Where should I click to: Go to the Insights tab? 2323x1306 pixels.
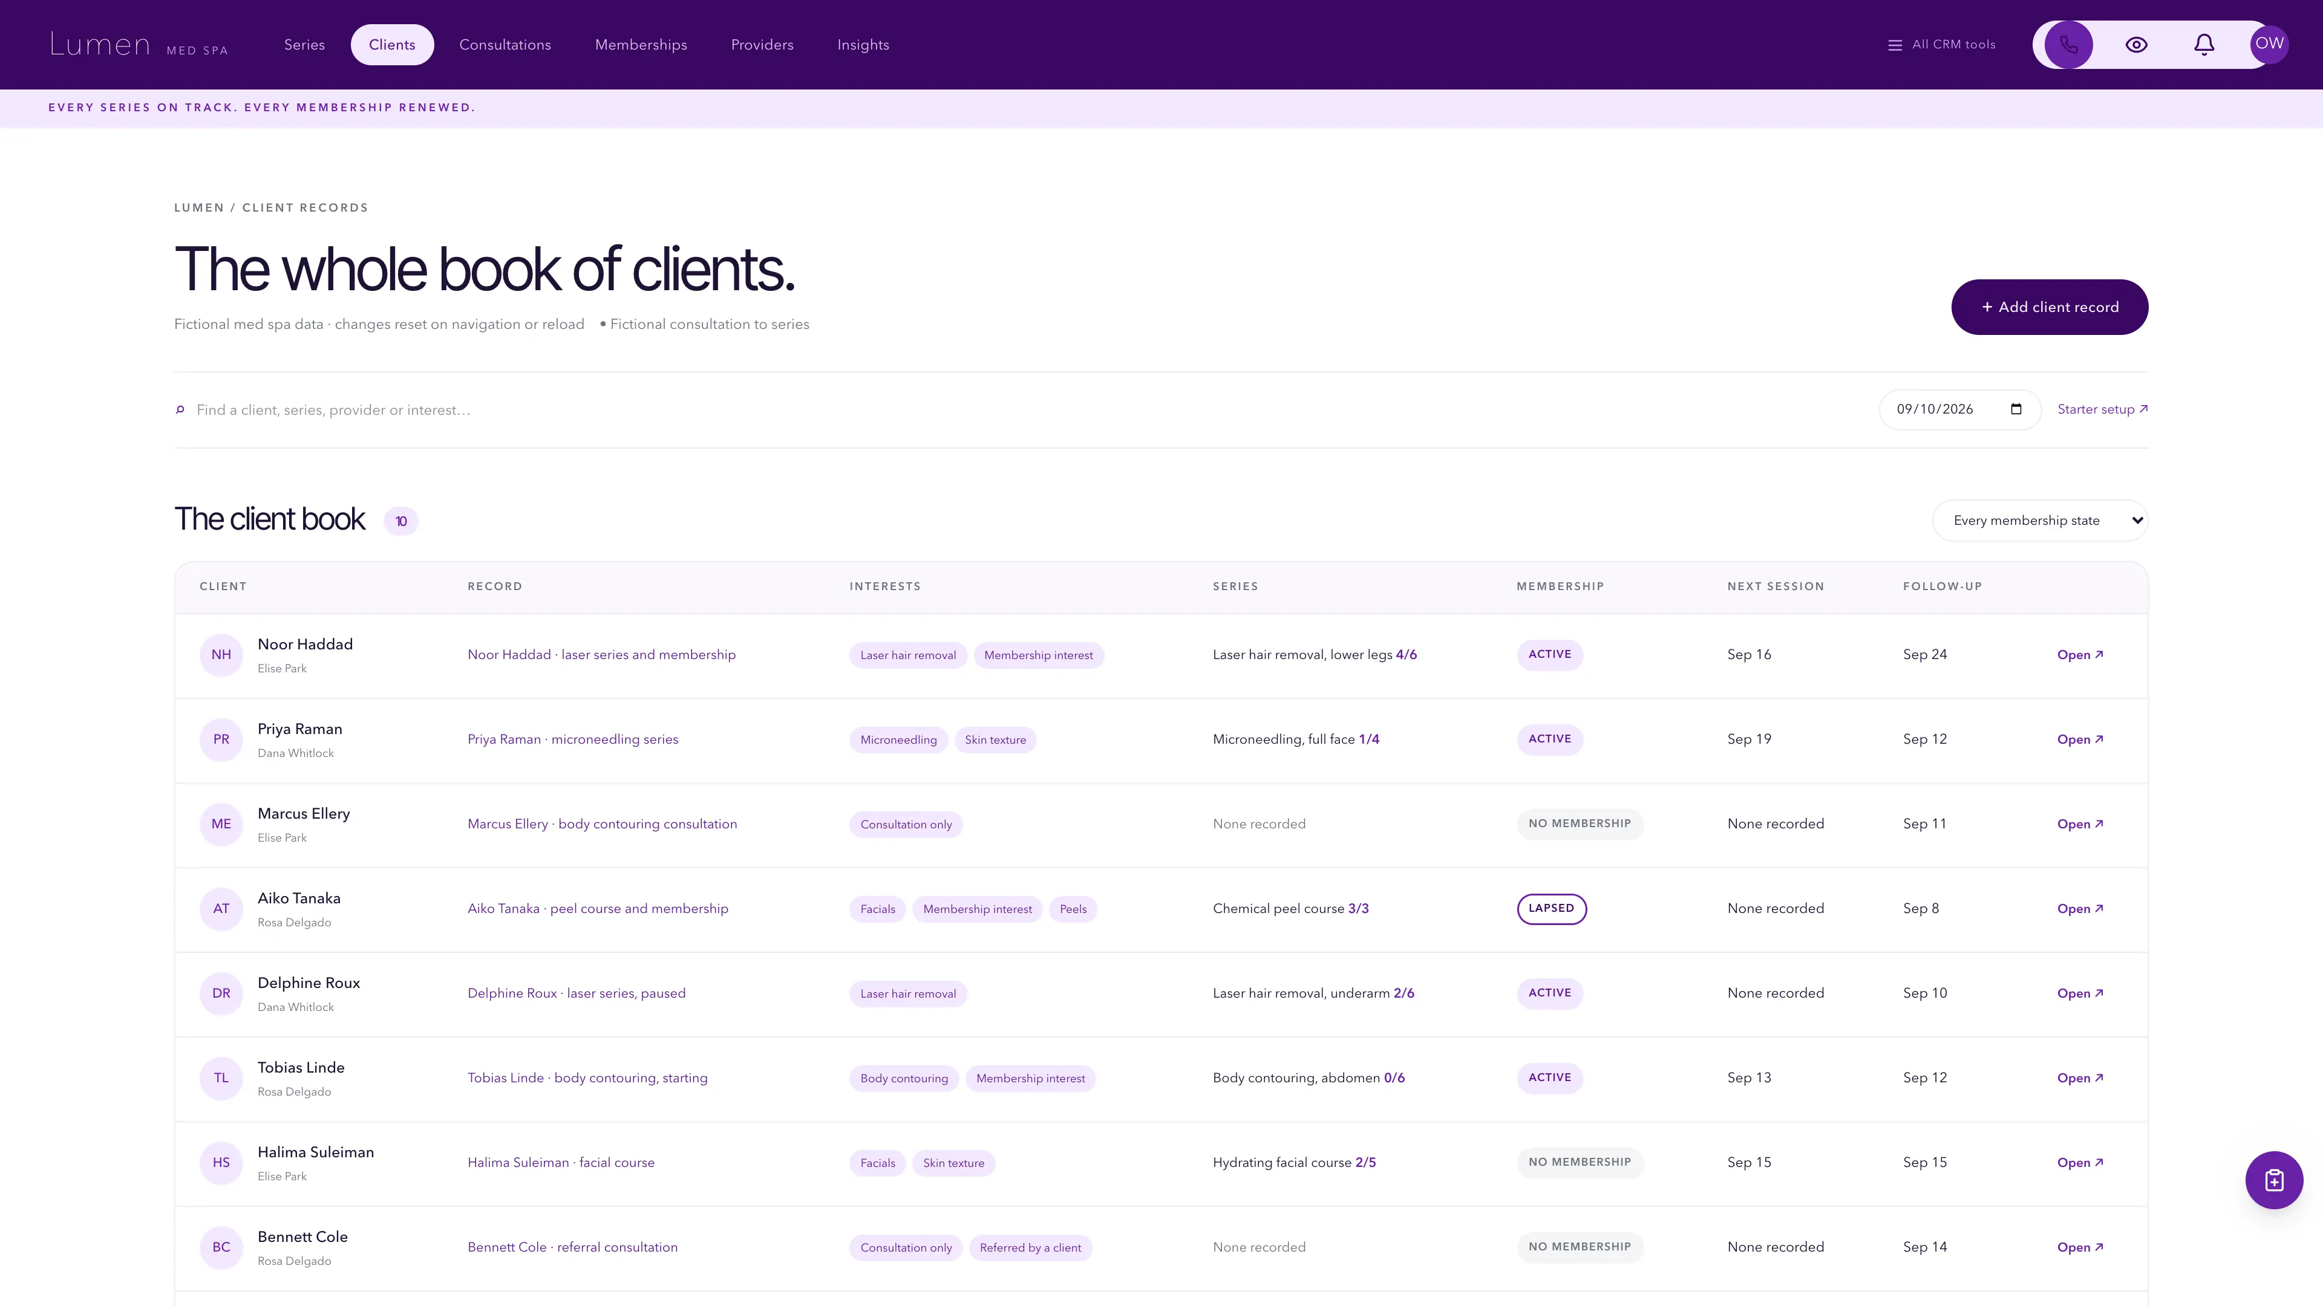pos(863,45)
